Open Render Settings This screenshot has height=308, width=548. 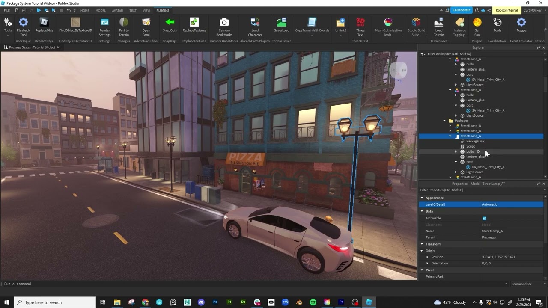click(x=104, y=26)
